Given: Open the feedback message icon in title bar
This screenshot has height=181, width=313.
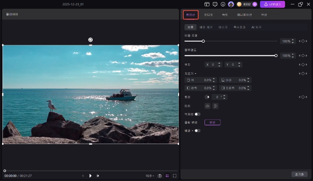Looking at the screenshot, I should tap(215, 4).
